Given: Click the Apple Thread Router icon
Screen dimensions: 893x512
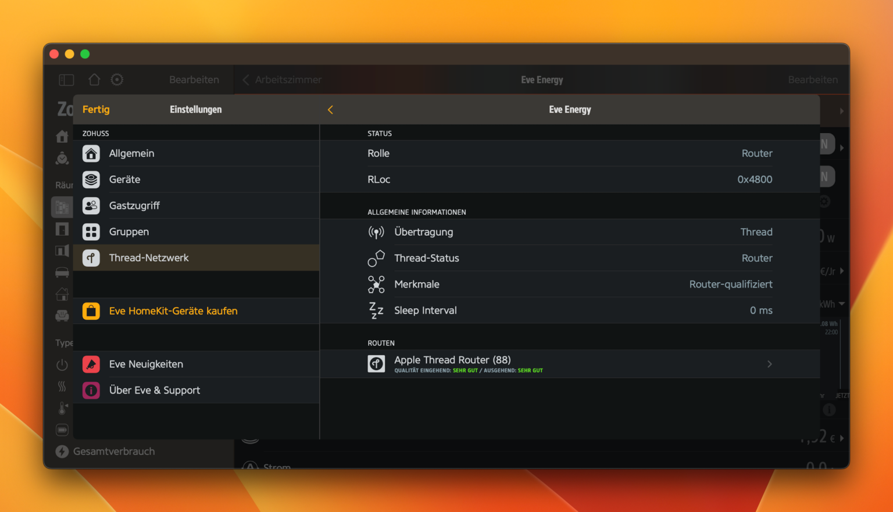Looking at the screenshot, I should pyautogui.click(x=376, y=364).
